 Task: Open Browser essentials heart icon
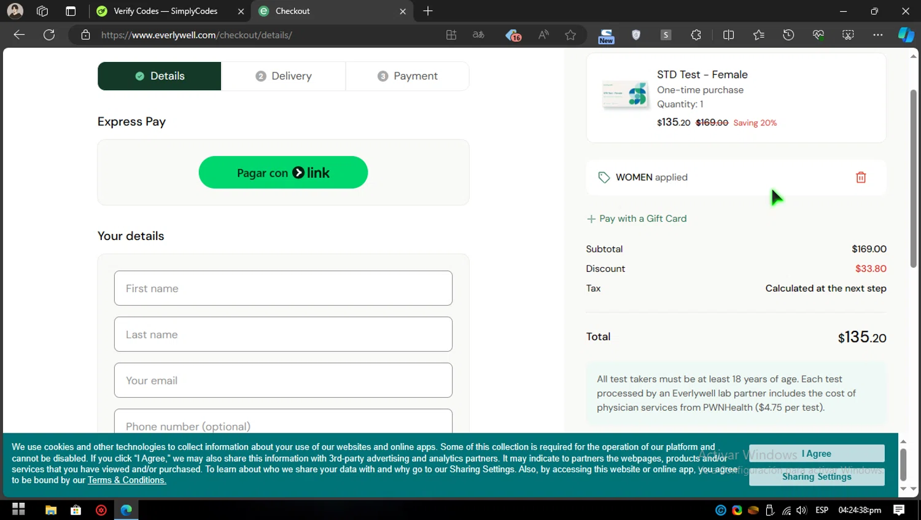tap(818, 35)
